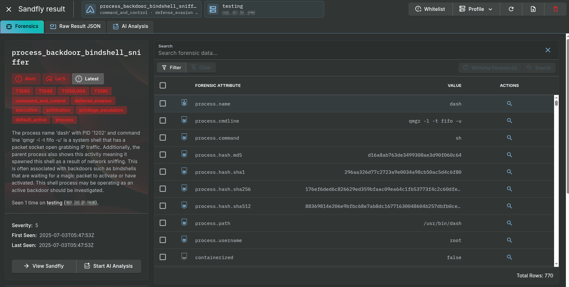Check the process.hash.md5 row checkbox
The image size is (569, 287).
[x=163, y=155]
